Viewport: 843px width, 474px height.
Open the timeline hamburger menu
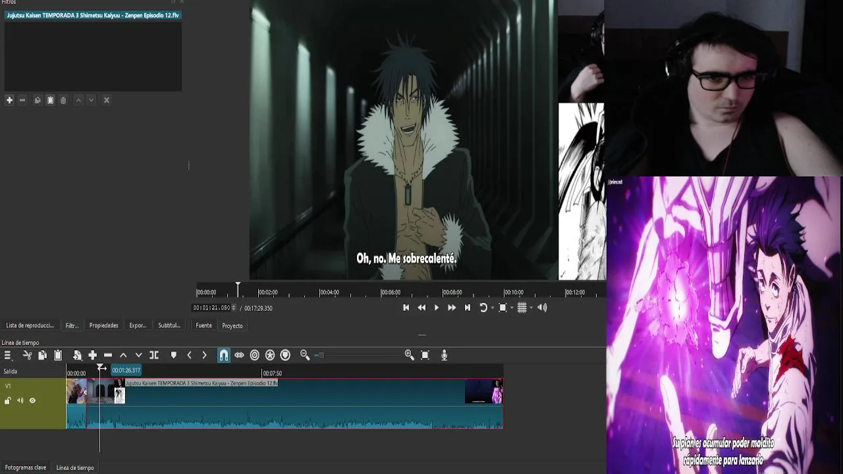pos(8,355)
